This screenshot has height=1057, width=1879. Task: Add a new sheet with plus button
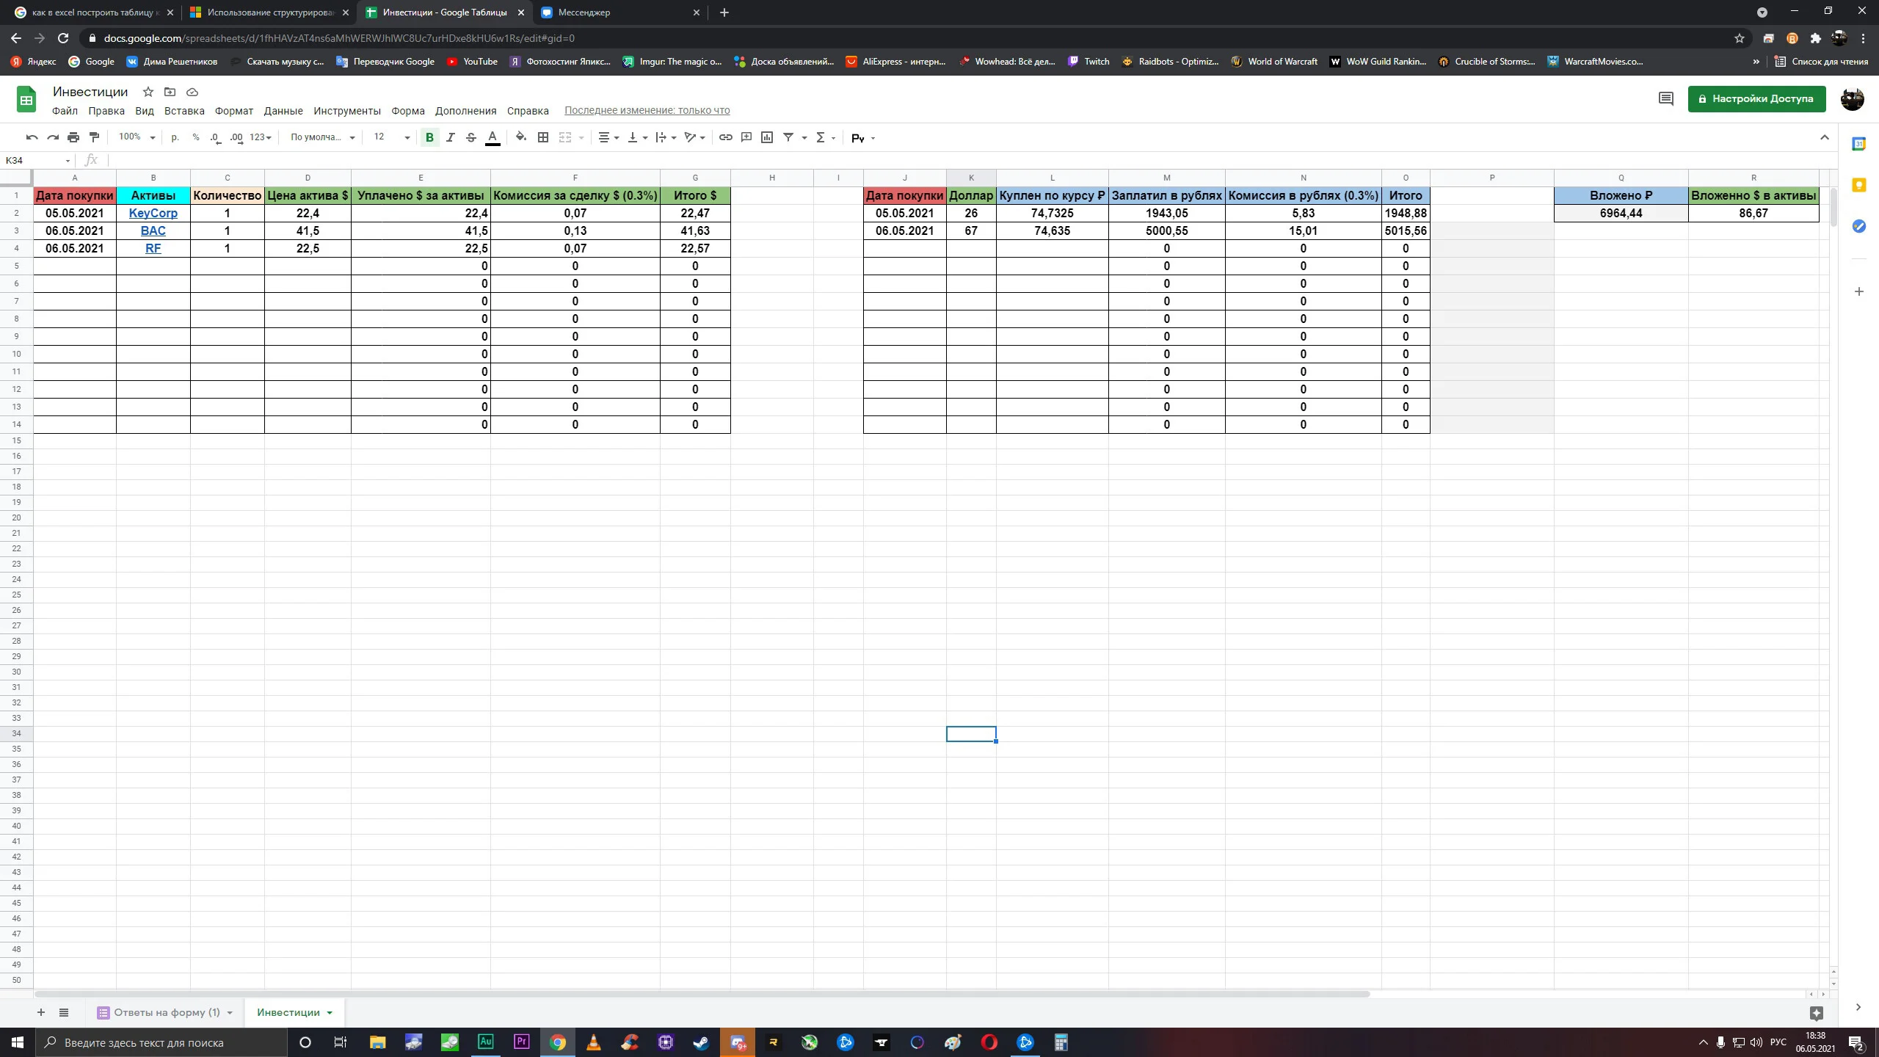click(41, 1013)
